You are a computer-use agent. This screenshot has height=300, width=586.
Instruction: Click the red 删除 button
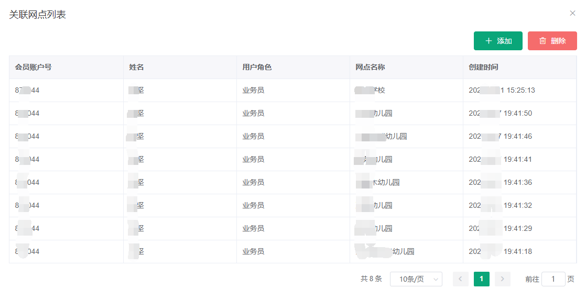552,41
